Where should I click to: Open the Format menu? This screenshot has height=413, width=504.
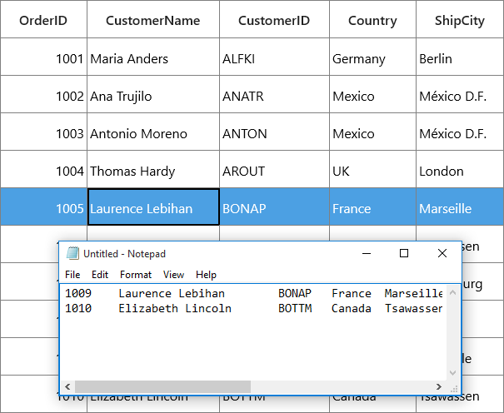pos(136,275)
